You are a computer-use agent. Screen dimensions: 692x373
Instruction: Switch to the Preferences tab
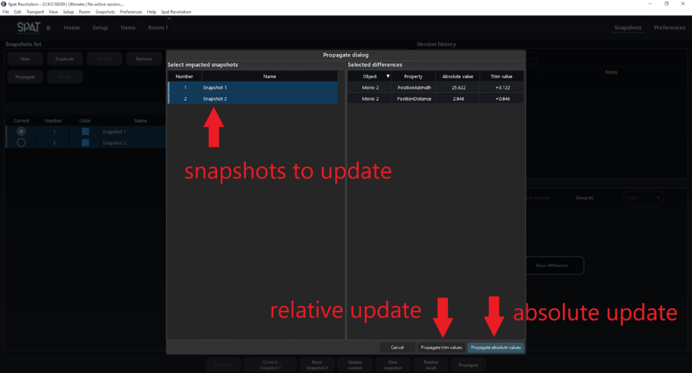tap(669, 28)
